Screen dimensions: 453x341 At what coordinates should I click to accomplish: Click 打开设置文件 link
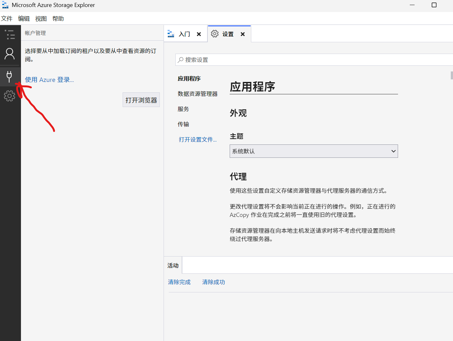[198, 139]
